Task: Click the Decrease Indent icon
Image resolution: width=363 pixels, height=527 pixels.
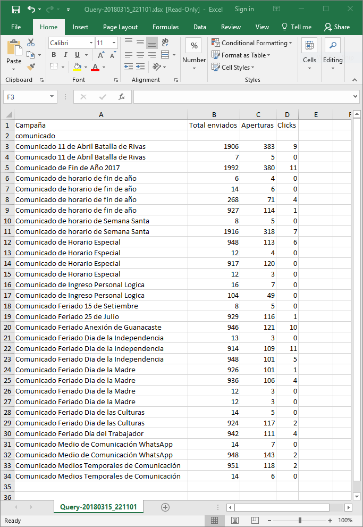Action: coord(128,66)
